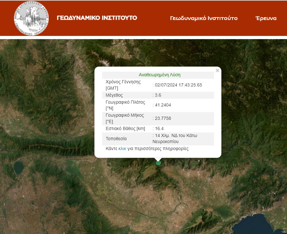The height and width of the screenshot is (234, 287).
Task: Open the Γεωδυναμικό Ινστιτούτο menu item
Action: pyautogui.click(x=204, y=18)
